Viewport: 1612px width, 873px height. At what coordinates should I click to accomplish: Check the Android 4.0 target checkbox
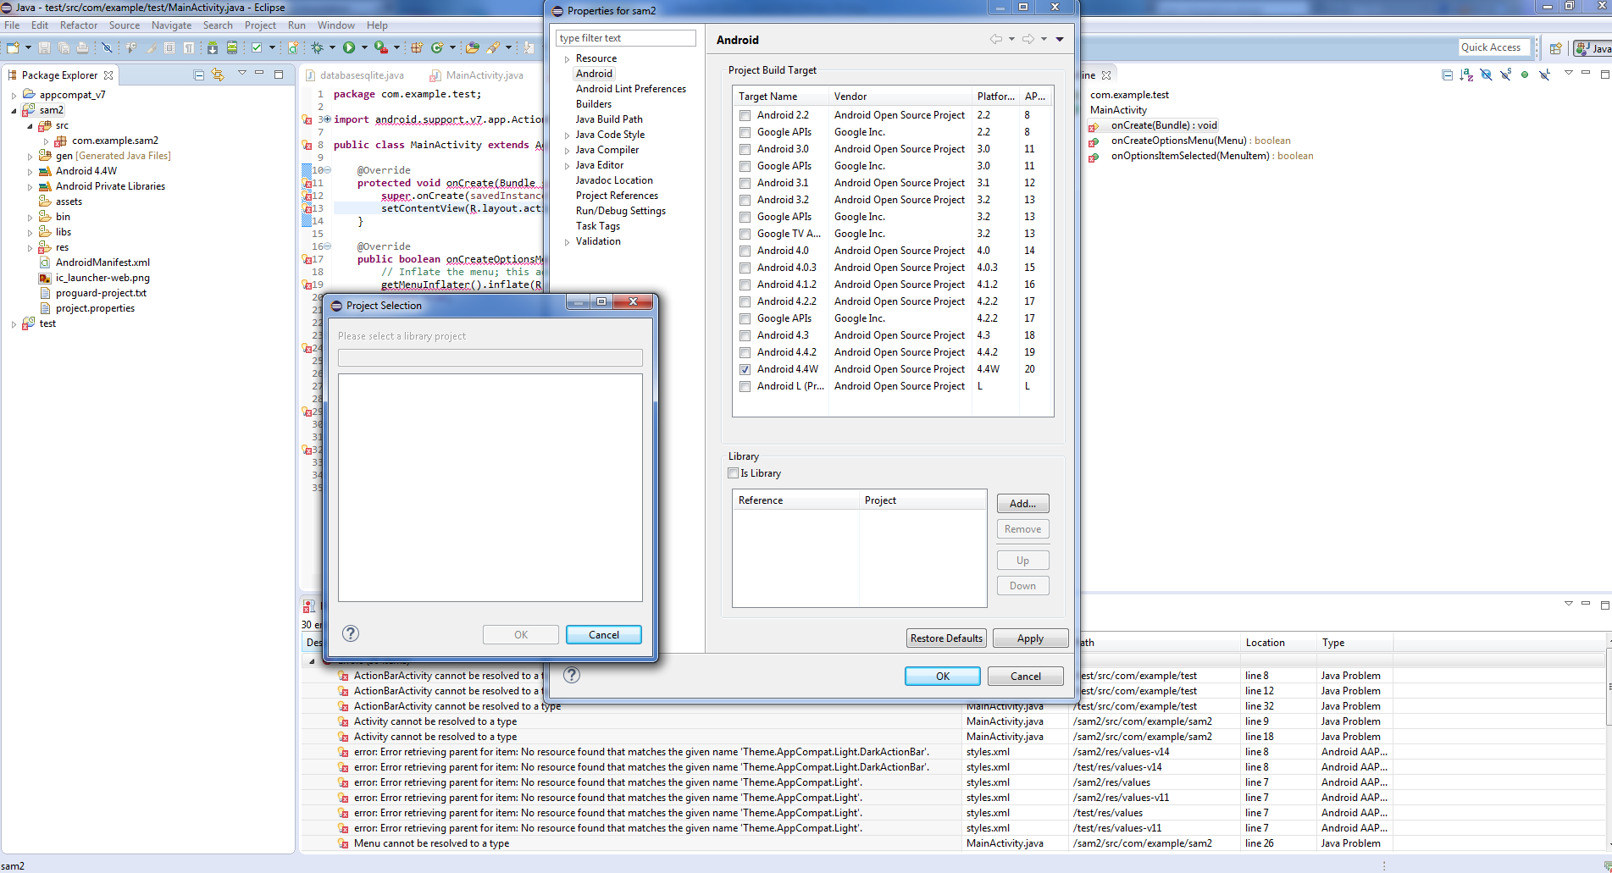click(x=745, y=251)
